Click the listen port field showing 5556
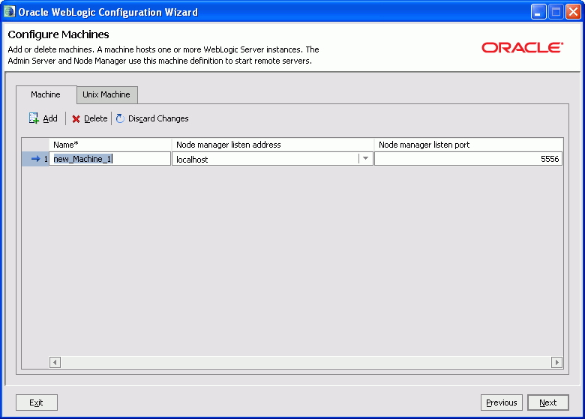Image resolution: width=585 pixels, height=419 pixels. (469, 159)
